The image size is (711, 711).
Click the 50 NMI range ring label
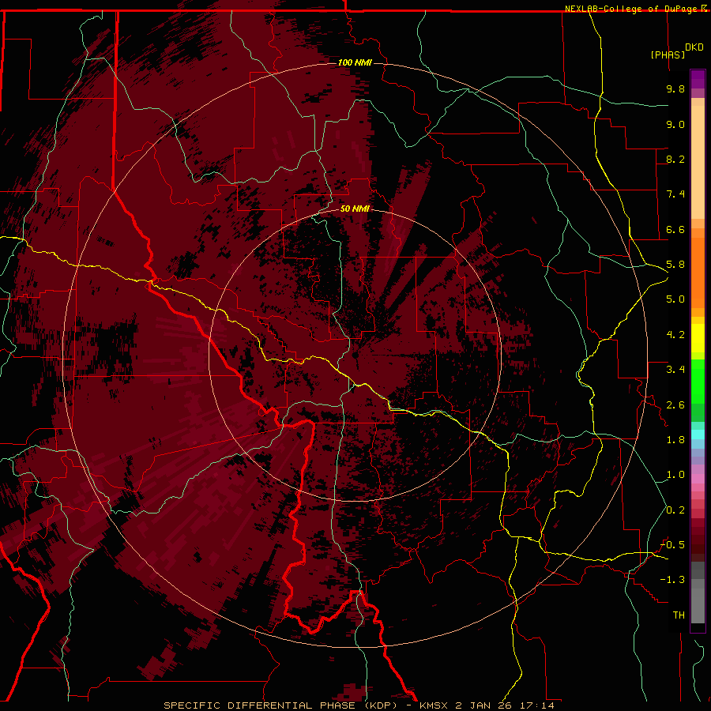point(355,209)
